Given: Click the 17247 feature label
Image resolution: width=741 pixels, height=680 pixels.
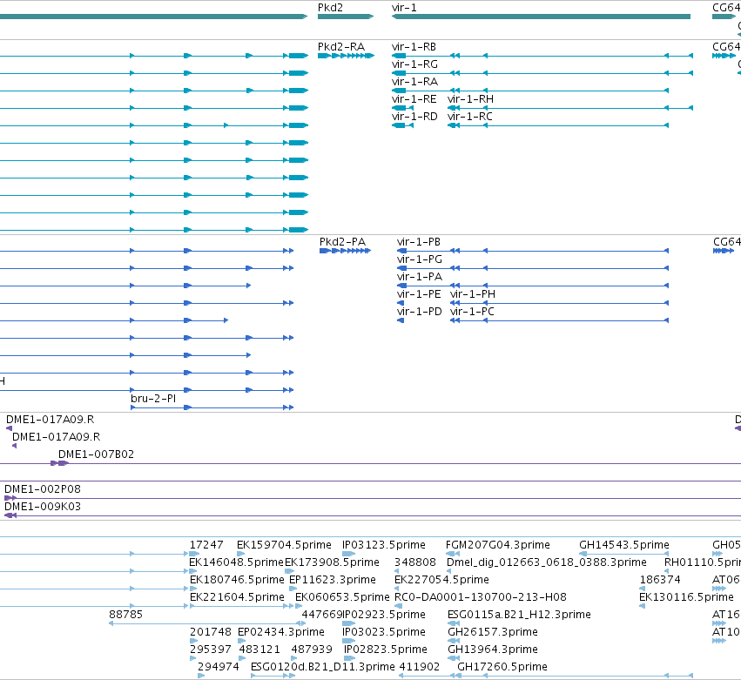Looking at the screenshot, I should click(x=206, y=545).
